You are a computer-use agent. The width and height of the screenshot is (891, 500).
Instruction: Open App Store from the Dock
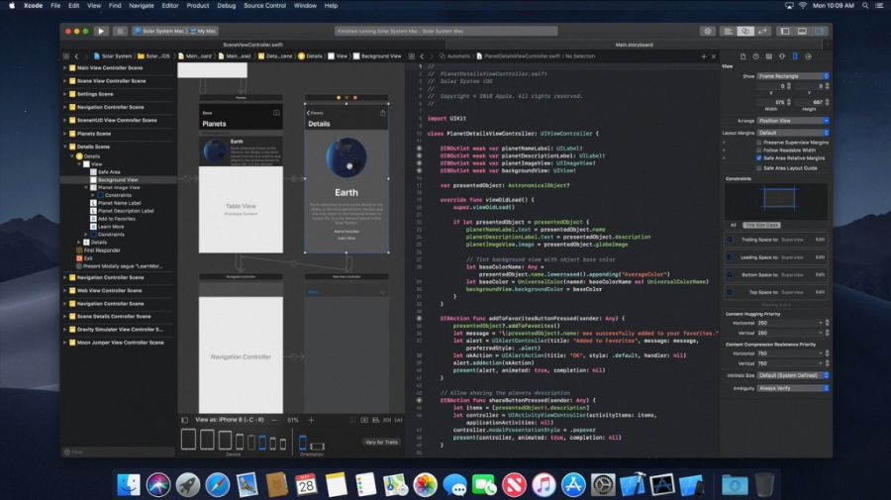(x=573, y=485)
